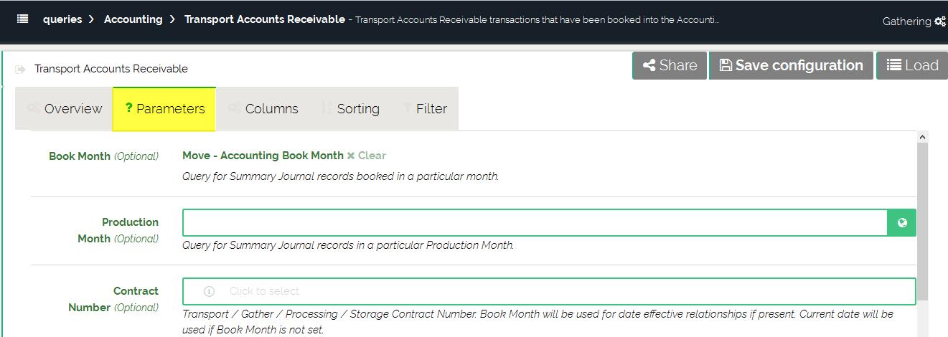The image size is (948, 337).
Task: Navigate to queries breadcrumb
Action: point(62,19)
